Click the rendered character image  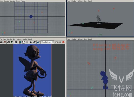(x=32, y=70)
